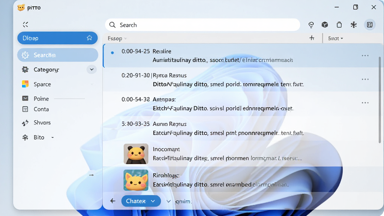The height and width of the screenshot is (216, 384).
Task: Open the Rirahiogx cat avatar thumbnail
Action: pos(136,180)
